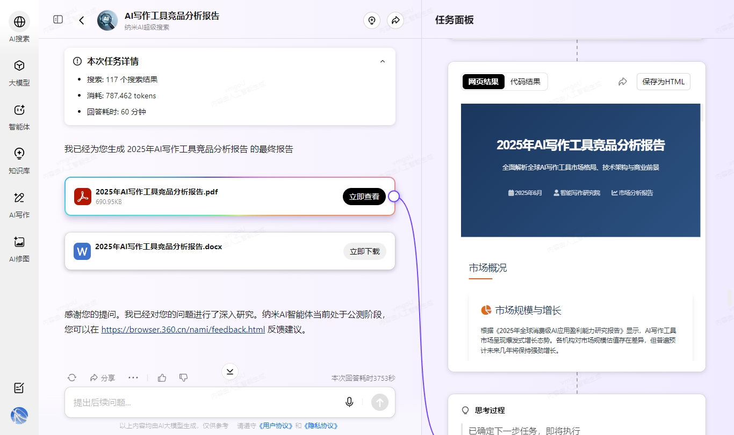Viewport: 734px width, 435px height.
Task: Open AI修图 in the sidebar
Action: (x=19, y=249)
